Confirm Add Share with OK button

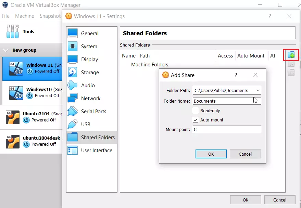[211, 154]
